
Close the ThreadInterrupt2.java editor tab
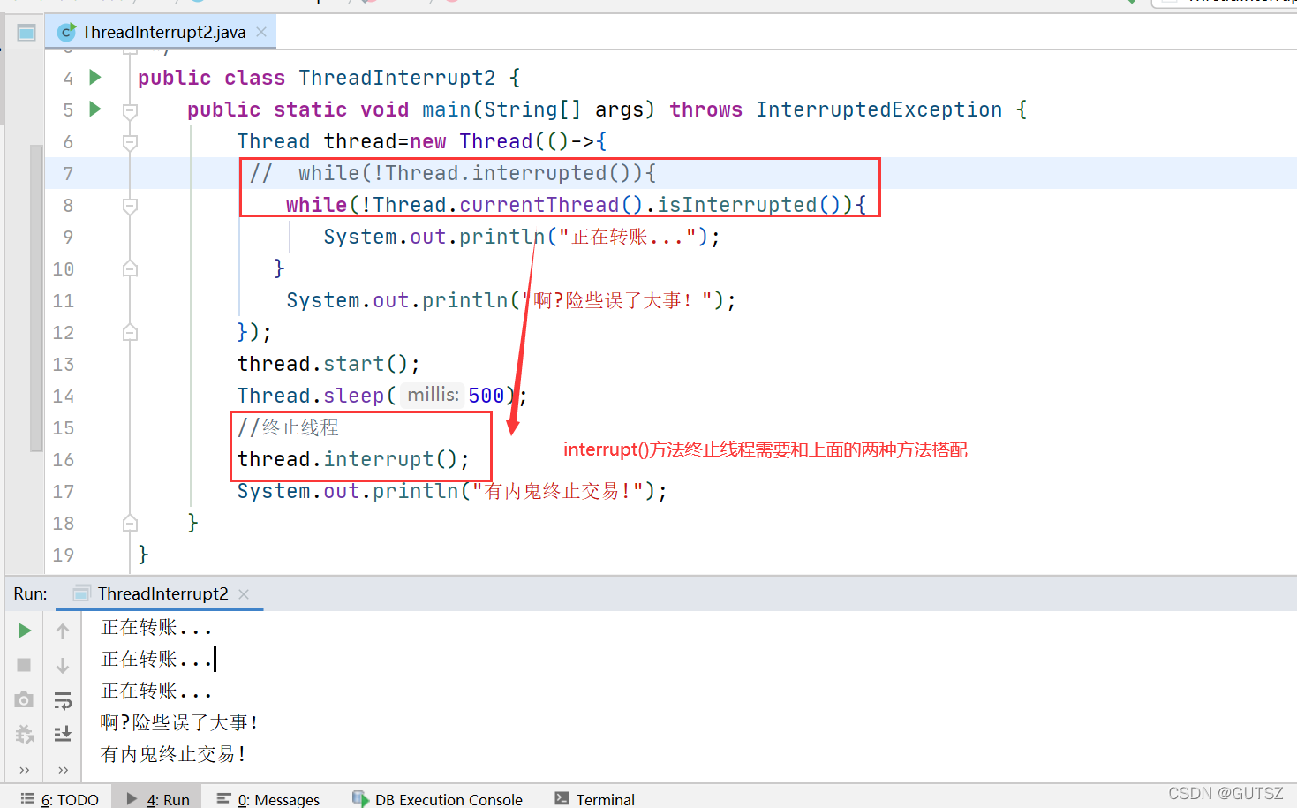coord(261,32)
